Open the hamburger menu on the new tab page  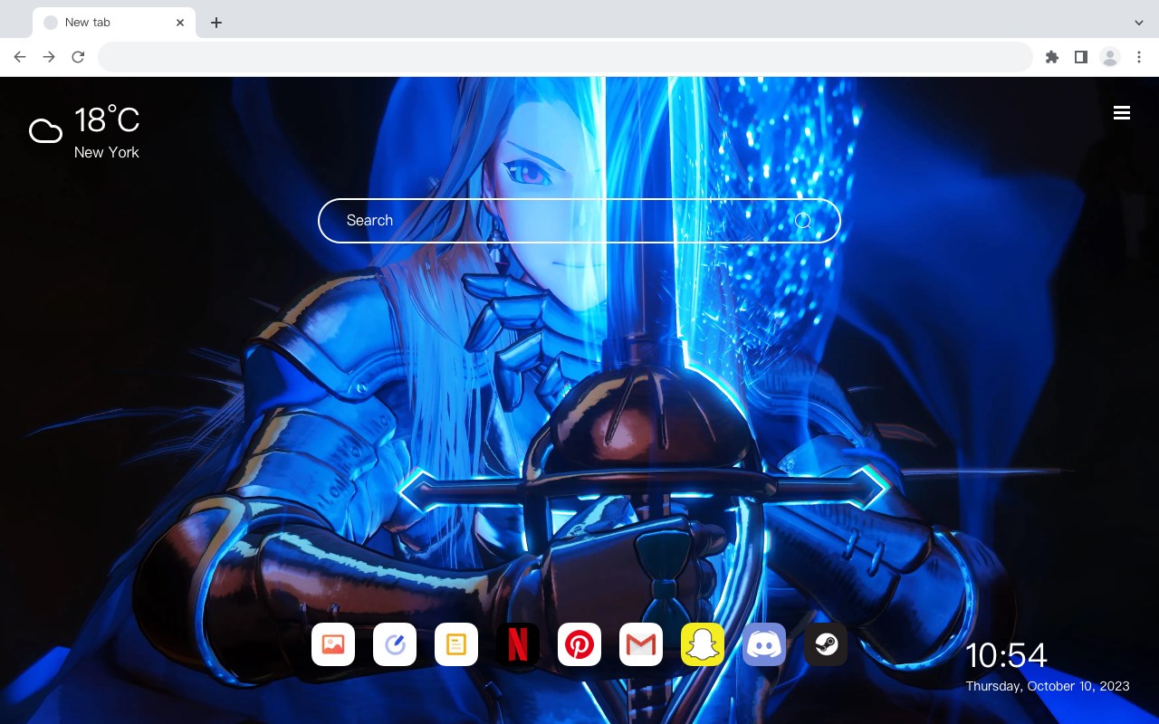1122,112
